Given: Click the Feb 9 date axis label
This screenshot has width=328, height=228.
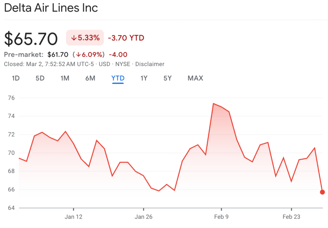Looking at the screenshot, I should click(221, 217).
